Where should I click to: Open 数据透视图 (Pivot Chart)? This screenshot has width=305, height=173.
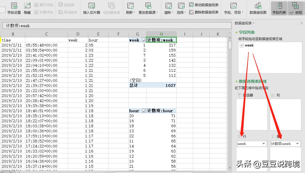[x=258, y=8]
